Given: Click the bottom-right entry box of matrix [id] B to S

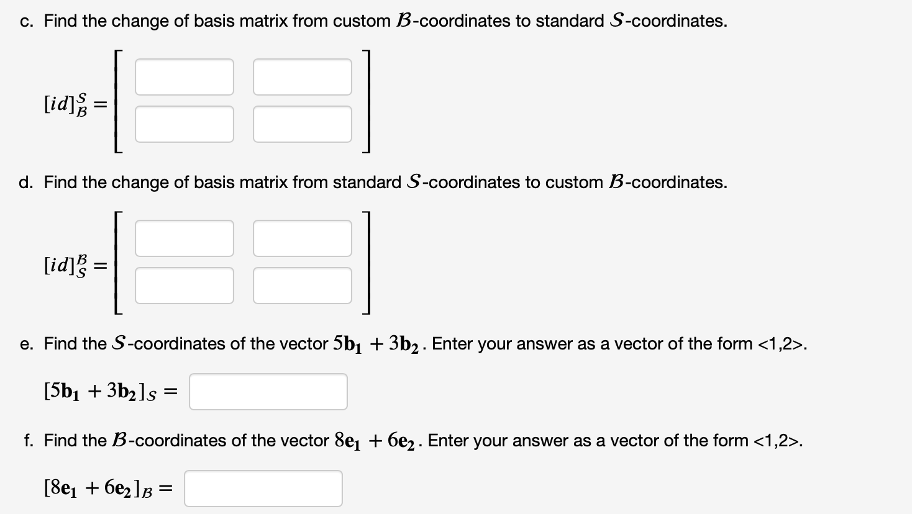Looking at the screenshot, I should (x=301, y=124).
